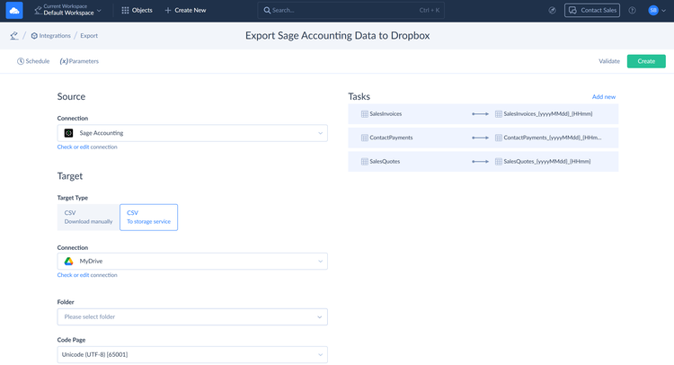This screenshot has width=674, height=365.
Task: Click the Contact Sales button
Action: click(592, 10)
